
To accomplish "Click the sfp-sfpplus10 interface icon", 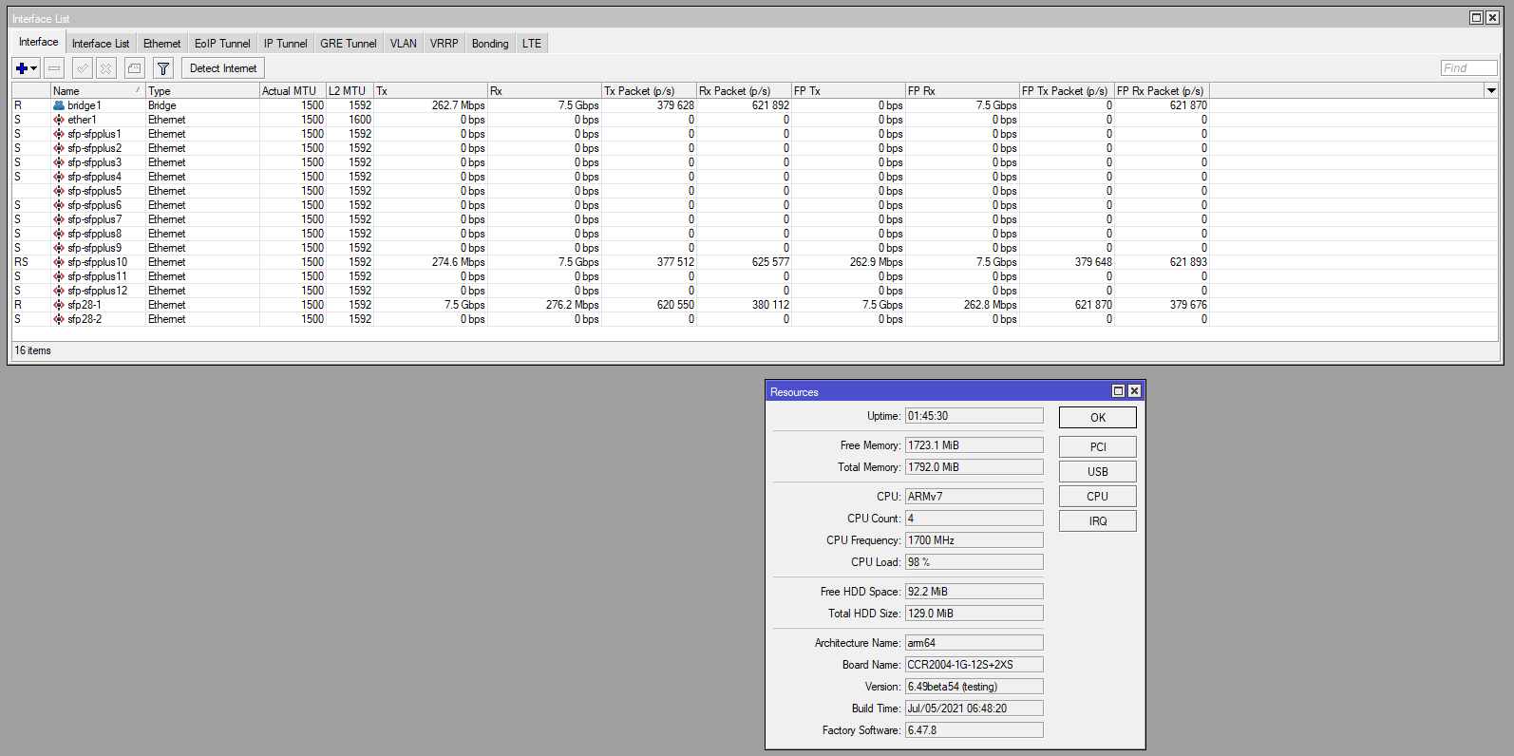I will (59, 262).
